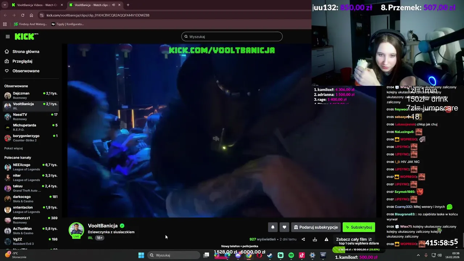The height and width of the screenshot is (261, 464).
Task: Open NEEXcsgo recommended channel
Action: (31, 167)
